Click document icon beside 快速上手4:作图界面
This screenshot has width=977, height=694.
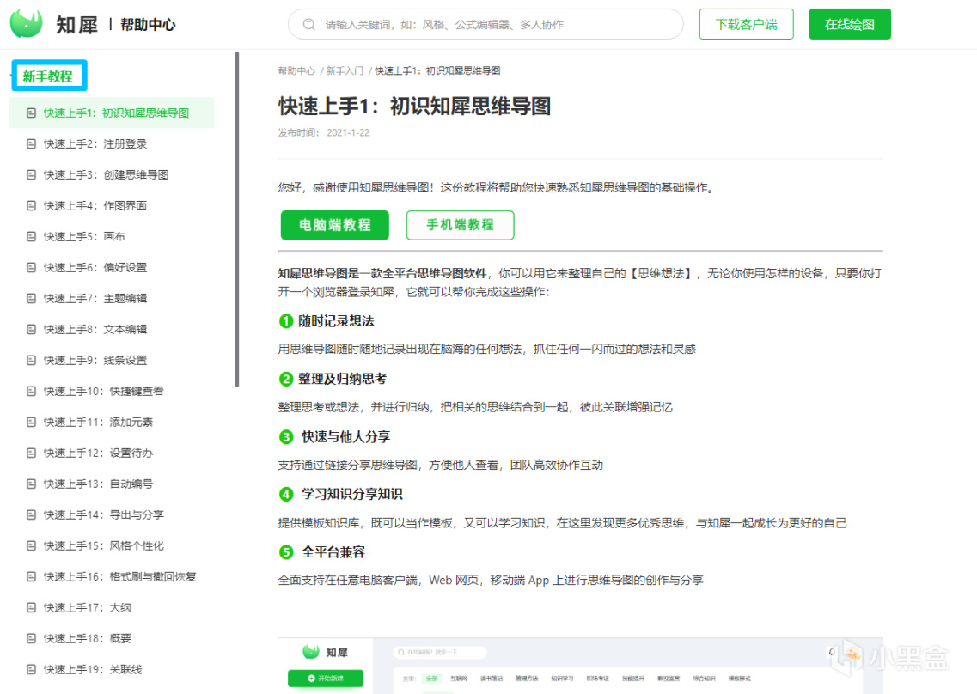coord(31,205)
